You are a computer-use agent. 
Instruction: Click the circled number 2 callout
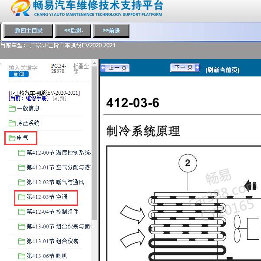coord(188,163)
